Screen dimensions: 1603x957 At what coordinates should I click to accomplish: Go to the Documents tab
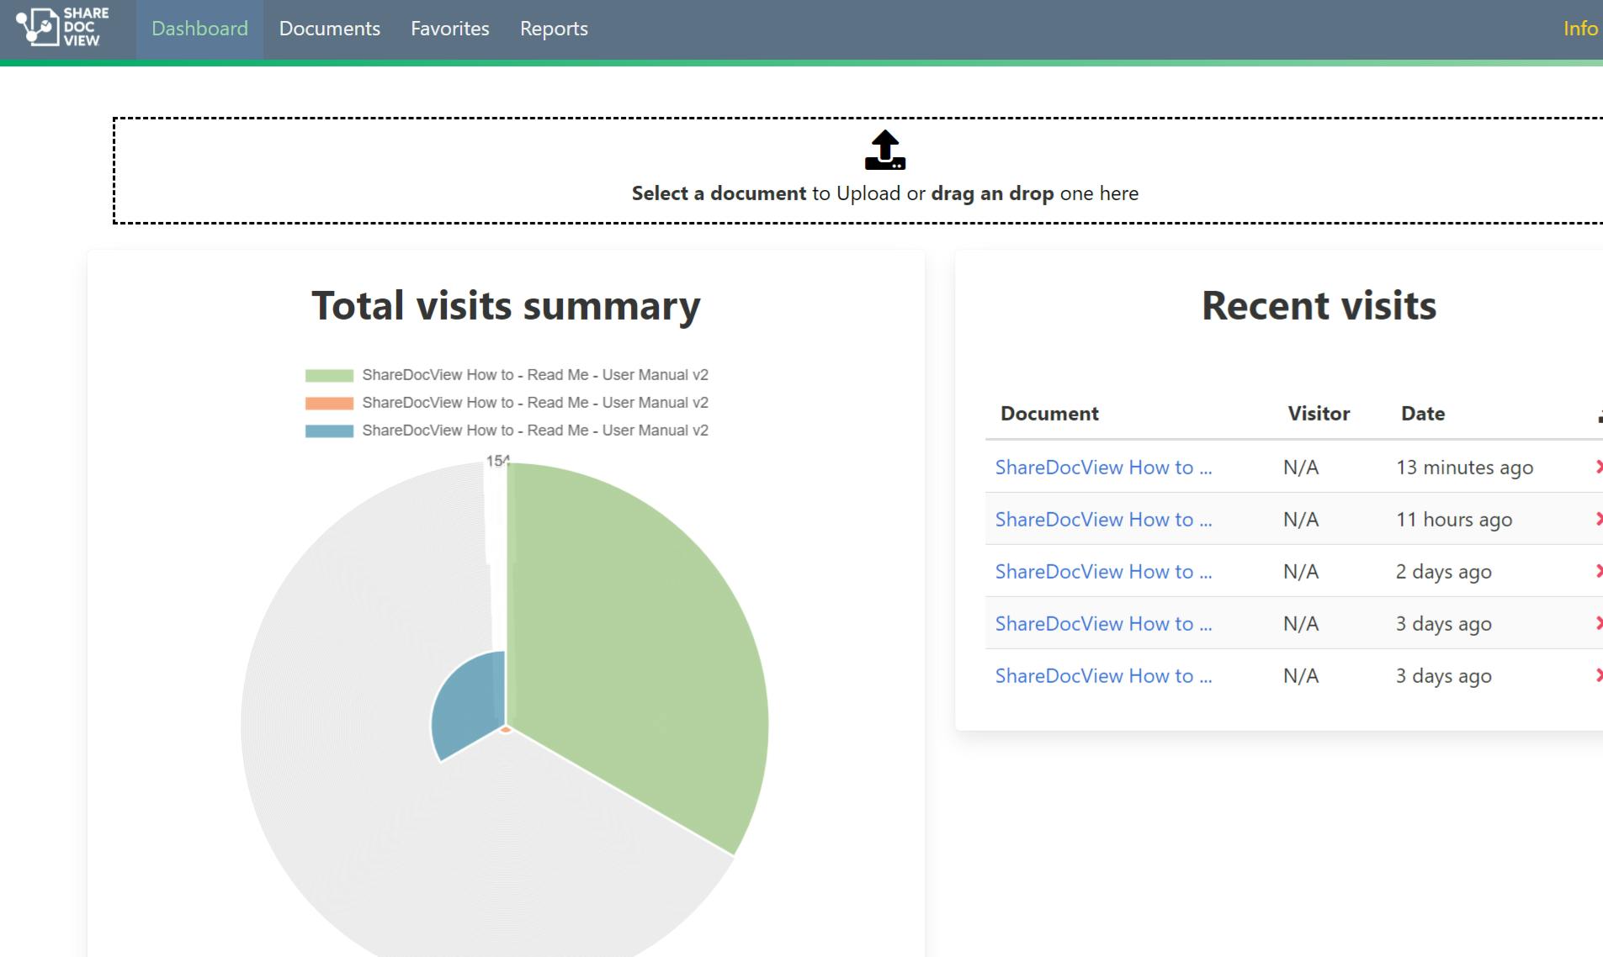(x=330, y=29)
